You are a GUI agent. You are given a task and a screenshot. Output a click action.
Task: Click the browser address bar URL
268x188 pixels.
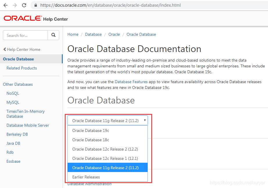point(110,5)
